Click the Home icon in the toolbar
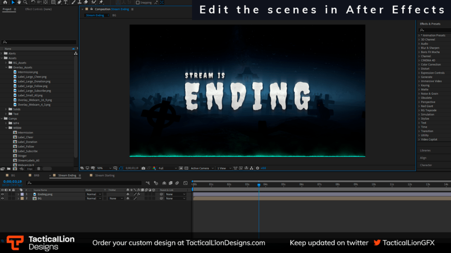Screen dimensions: 451x253 point(5,2)
